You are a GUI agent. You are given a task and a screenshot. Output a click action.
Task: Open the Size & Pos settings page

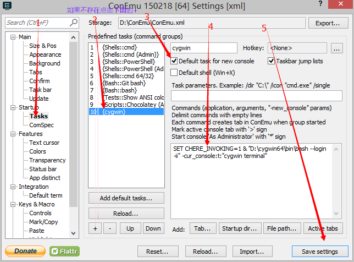(43, 46)
